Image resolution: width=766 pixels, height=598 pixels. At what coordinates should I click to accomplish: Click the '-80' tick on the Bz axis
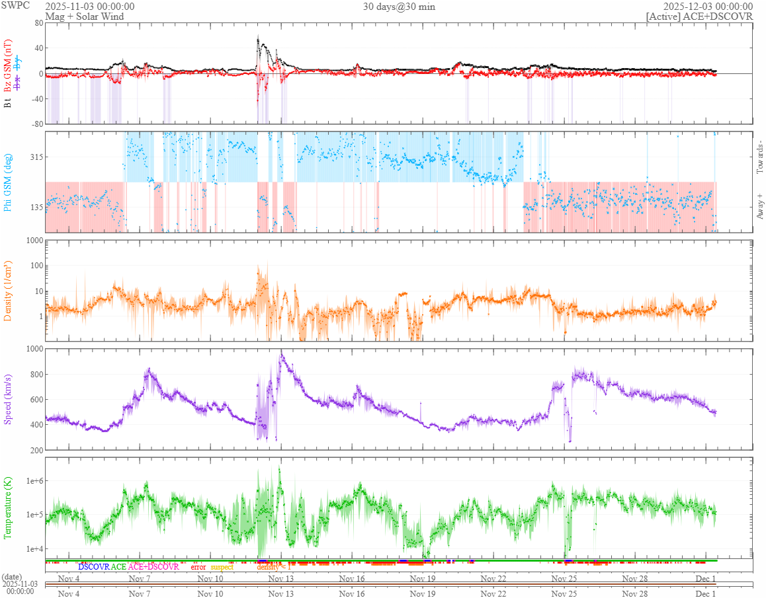(x=37, y=124)
